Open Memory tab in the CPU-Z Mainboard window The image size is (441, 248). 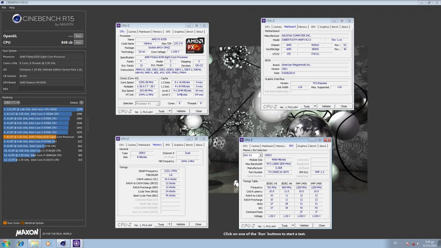tap(303, 27)
